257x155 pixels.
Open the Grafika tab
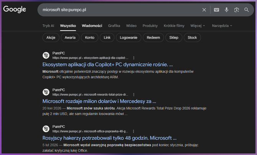pos(114,26)
